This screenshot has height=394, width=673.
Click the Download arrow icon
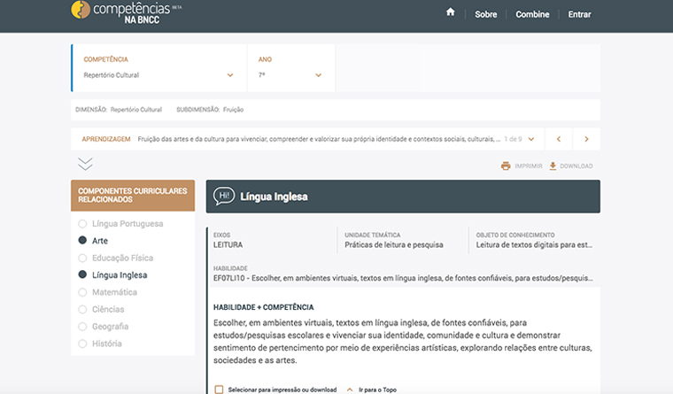pos(553,166)
